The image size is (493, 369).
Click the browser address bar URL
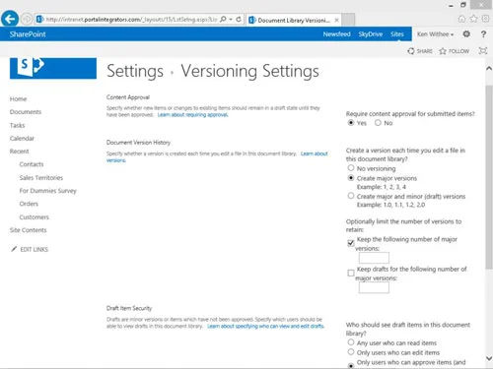tap(131, 20)
